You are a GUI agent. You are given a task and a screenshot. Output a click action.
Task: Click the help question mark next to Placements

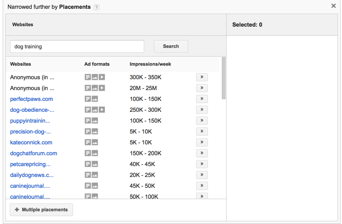(x=97, y=7)
